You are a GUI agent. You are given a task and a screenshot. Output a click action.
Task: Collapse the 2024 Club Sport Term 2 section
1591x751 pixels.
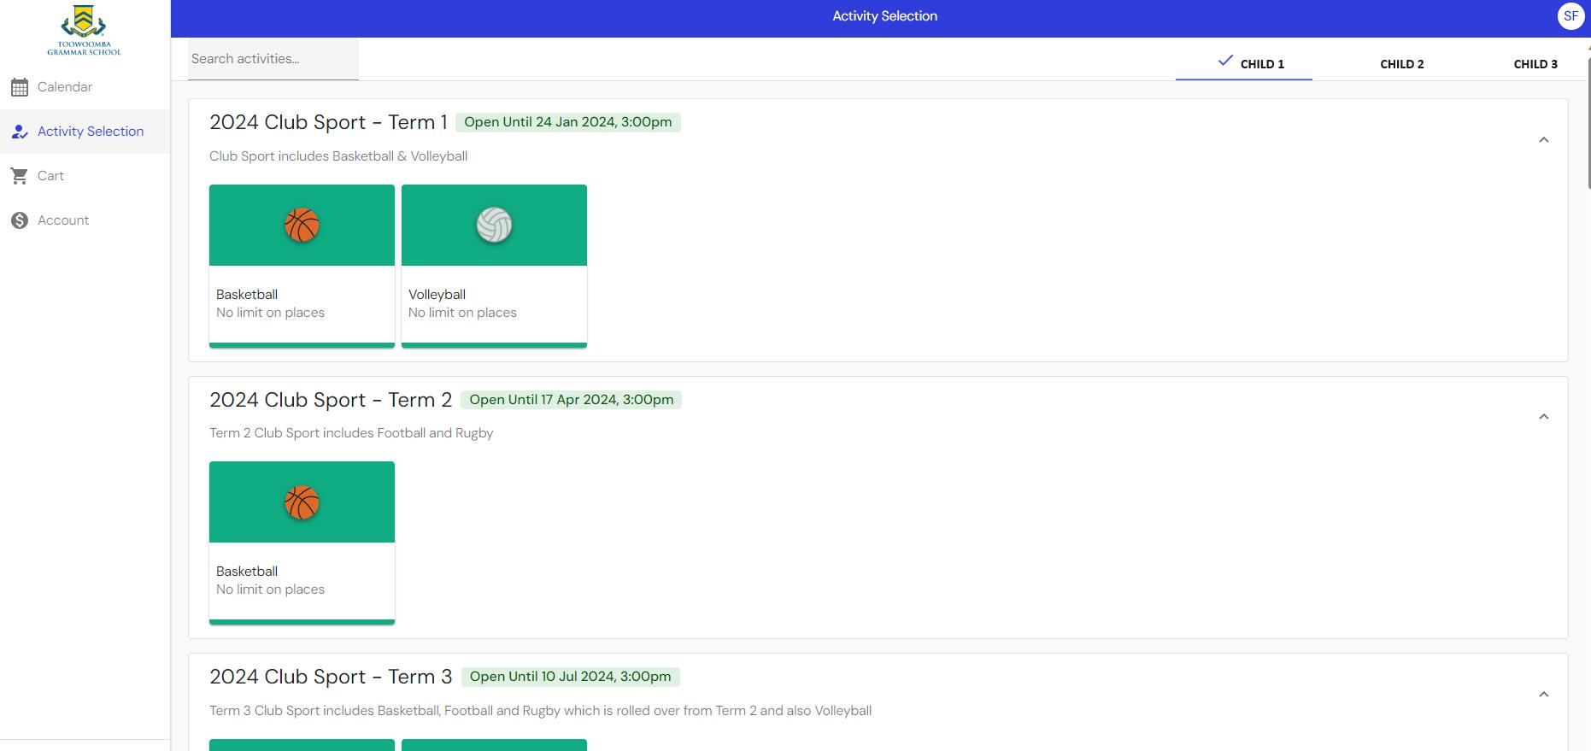[x=1544, y=417]
